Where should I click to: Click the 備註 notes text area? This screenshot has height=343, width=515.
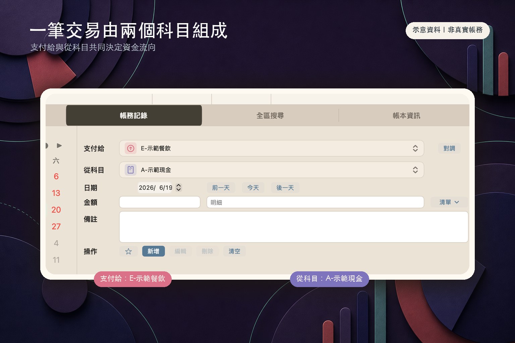(x=294, y=227)
